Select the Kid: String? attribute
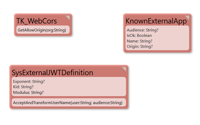 23,87
